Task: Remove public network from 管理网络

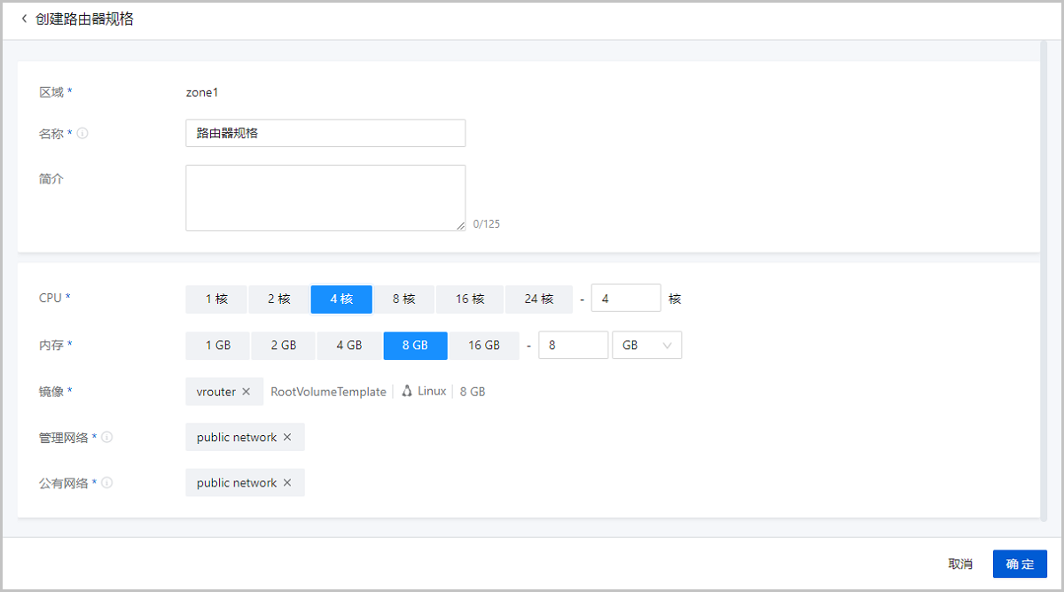Action: pyautogui.click(x=286, y=436)
